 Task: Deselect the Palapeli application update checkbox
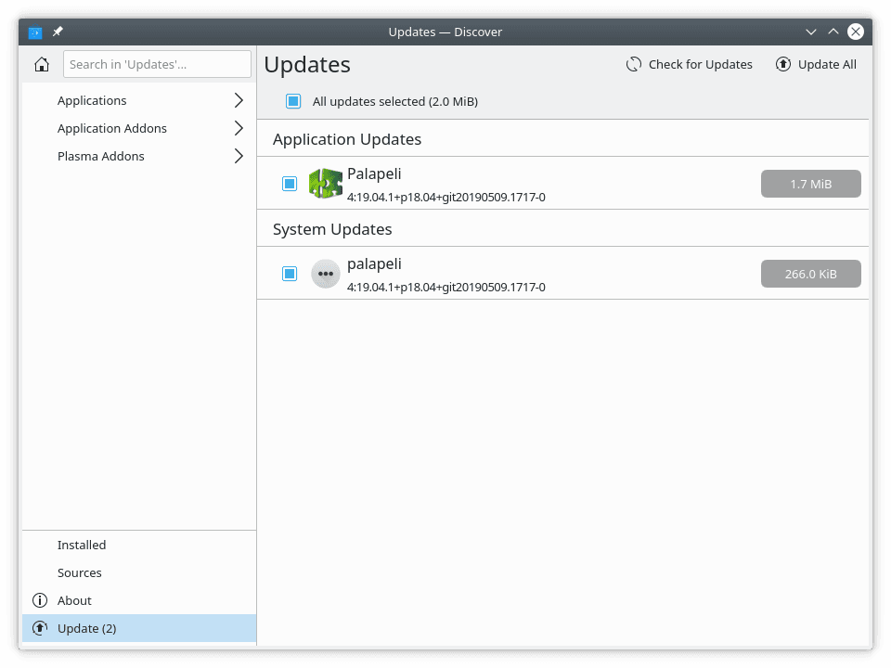pos(290,183)
